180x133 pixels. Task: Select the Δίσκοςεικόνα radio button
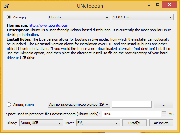9,105
